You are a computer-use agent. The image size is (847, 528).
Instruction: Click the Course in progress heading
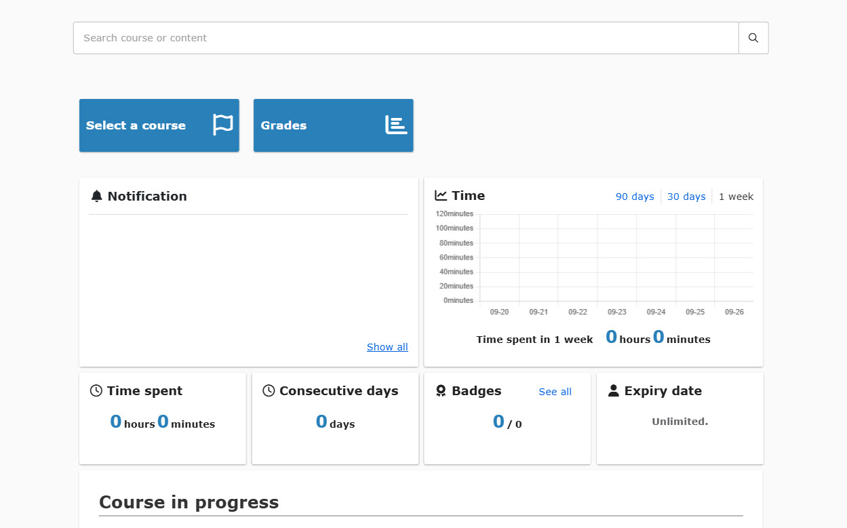click(x=189, y=502)
